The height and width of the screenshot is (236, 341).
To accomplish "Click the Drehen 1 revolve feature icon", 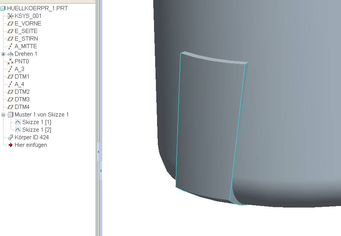I will point(10,54).
